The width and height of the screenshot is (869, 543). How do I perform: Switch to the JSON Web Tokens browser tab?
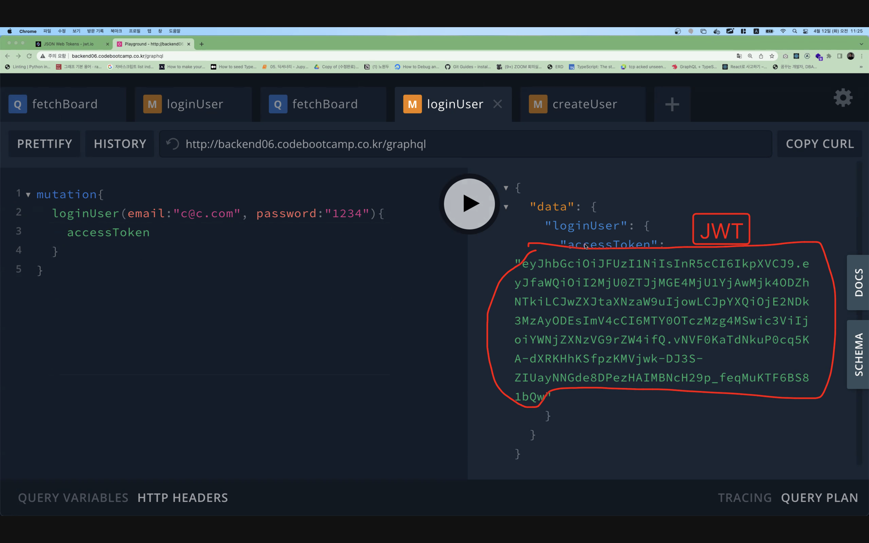tap(69, 44)
